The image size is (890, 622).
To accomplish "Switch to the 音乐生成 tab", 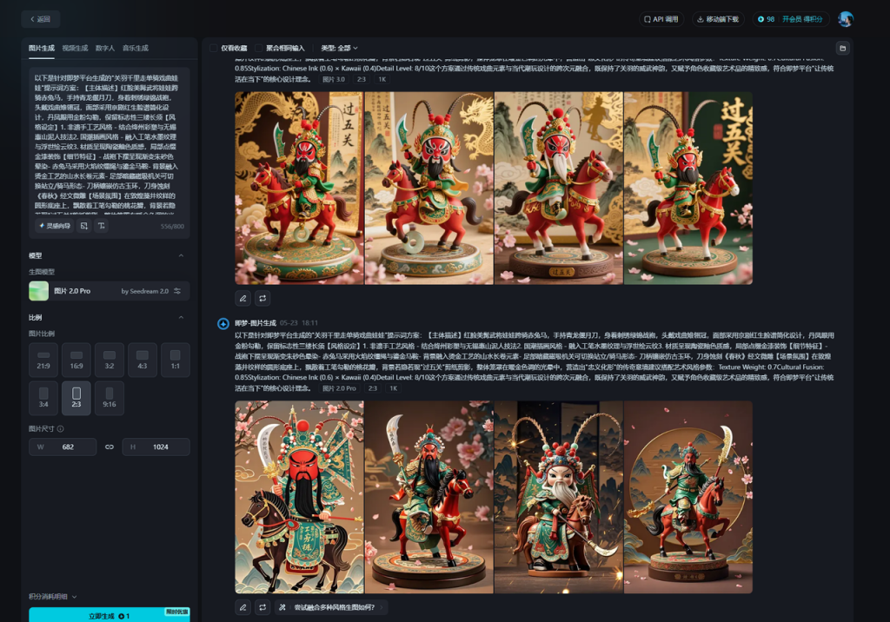I will [x=135, y=49].
